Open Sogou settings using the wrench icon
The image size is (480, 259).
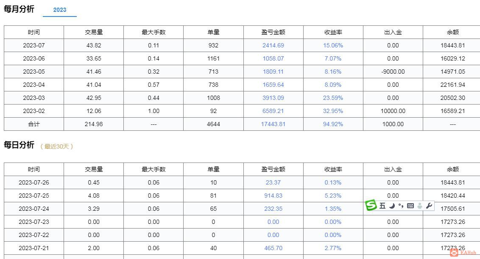click(429, 206)
